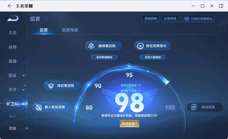Click the 95 threshold number
Image resolution: width=228 pixels, height=139 pixels.
pyautogui.click(x=129, y=75)
